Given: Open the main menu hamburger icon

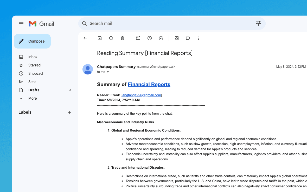Looking at the screenshot, I should (21, 24).
